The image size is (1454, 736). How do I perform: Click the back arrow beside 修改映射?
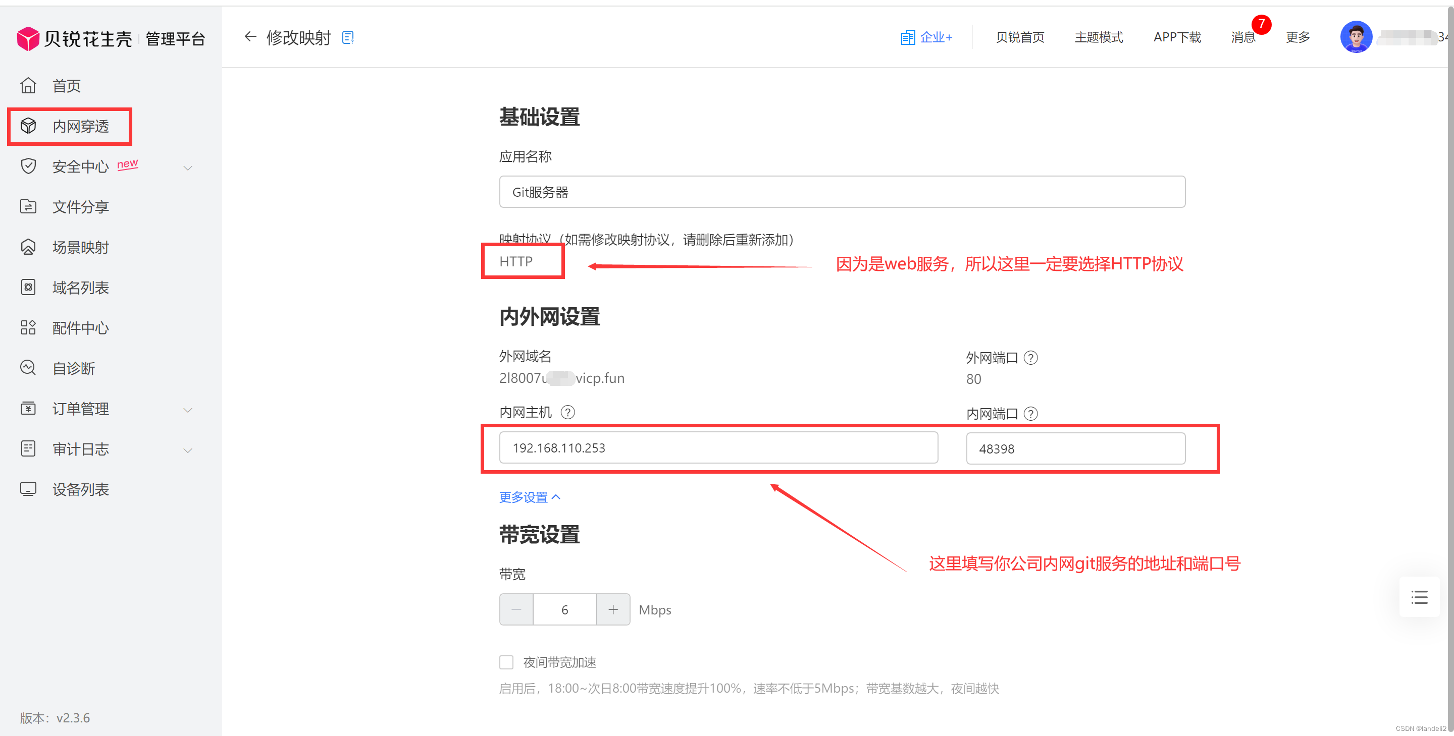coord(250,37)
